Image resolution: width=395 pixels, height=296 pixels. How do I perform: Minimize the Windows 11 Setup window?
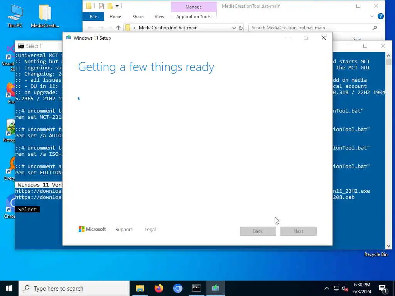click(289, 38)
